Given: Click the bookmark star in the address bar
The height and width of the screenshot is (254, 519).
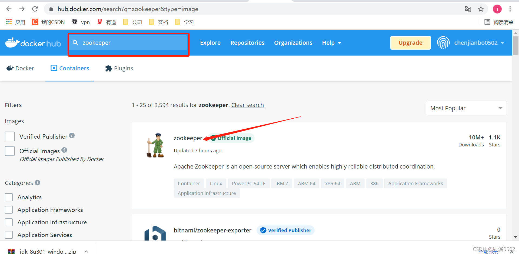Looking at the screenshot, I should (x=481, y=9).
